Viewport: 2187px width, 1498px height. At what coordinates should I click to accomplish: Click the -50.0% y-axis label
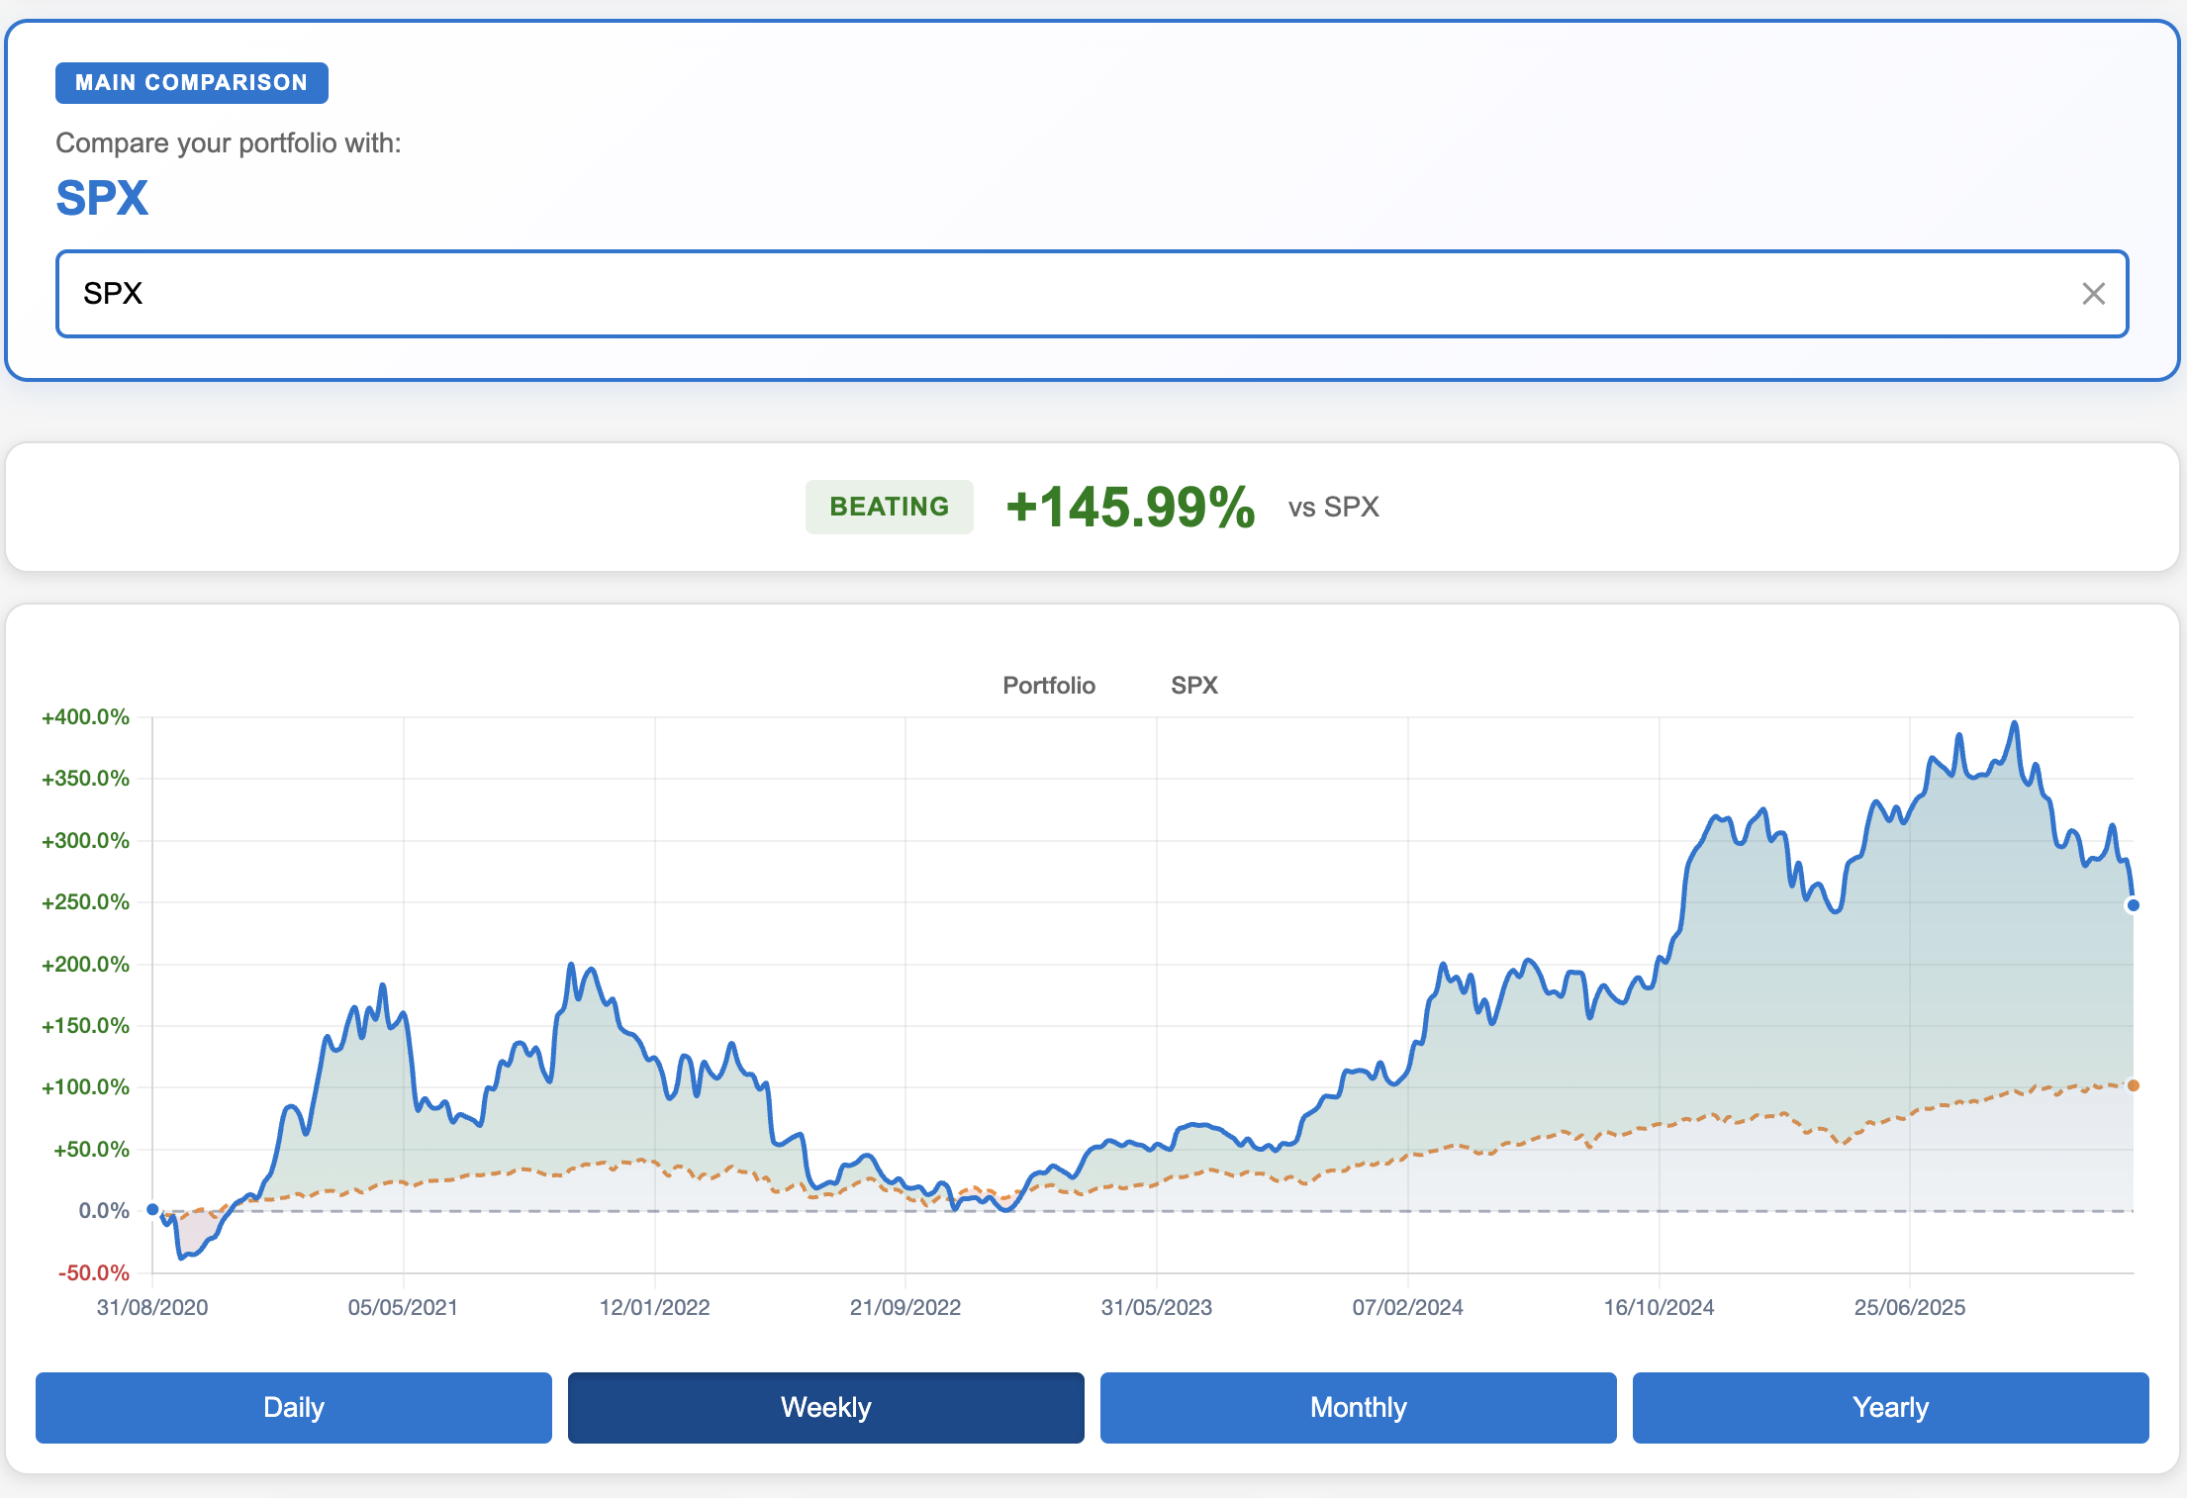coord(94,1272)
